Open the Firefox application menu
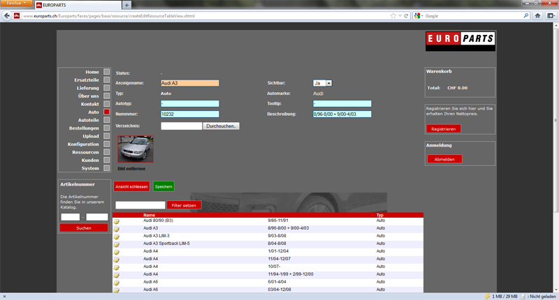Image resolution: width=559 pixels, height=300 pixels. 15,3
